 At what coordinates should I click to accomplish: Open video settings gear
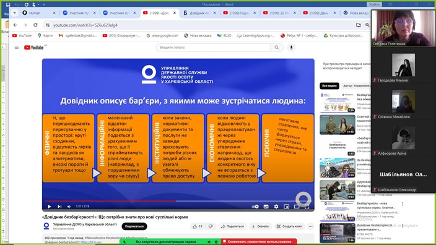(276, 207)
